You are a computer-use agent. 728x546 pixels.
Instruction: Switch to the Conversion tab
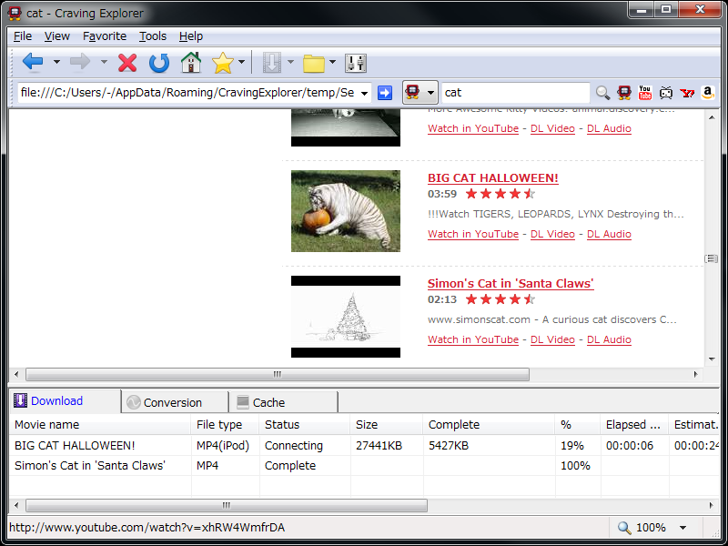pyautogui.click(x=176, y=402)
